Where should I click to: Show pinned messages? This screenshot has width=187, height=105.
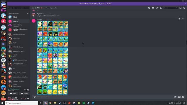point(157,8)
